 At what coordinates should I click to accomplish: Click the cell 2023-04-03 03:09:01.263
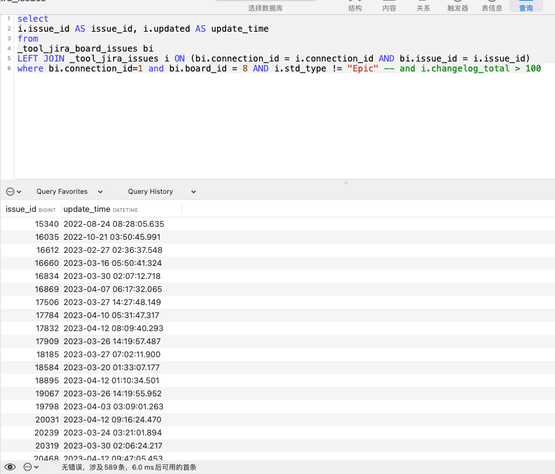tap(113, 406)
